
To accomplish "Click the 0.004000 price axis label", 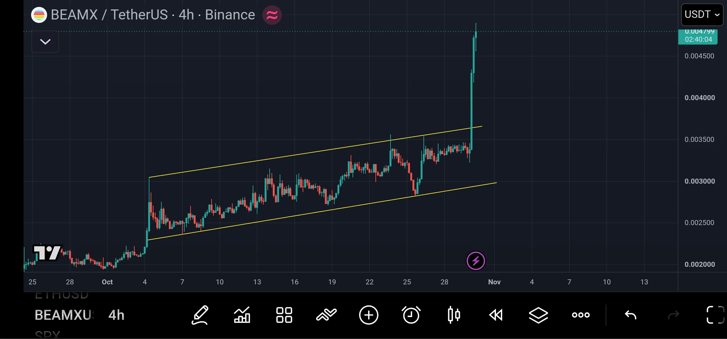I will pyautogui.click(x=700, y=98).
